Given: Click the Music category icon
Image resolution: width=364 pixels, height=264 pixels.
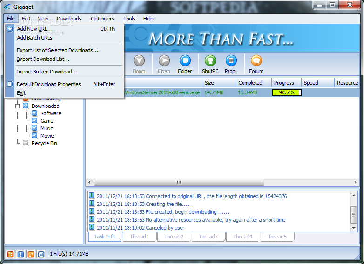Looking at the screenshot, I should tap(34, 128).
